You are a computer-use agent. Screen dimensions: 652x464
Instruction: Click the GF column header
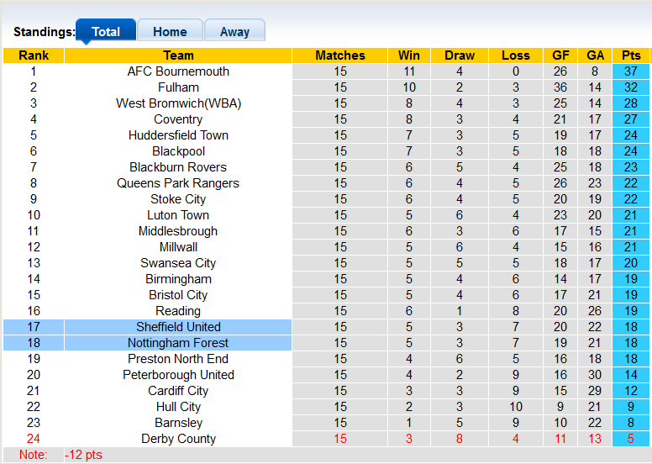coord(560,55)
